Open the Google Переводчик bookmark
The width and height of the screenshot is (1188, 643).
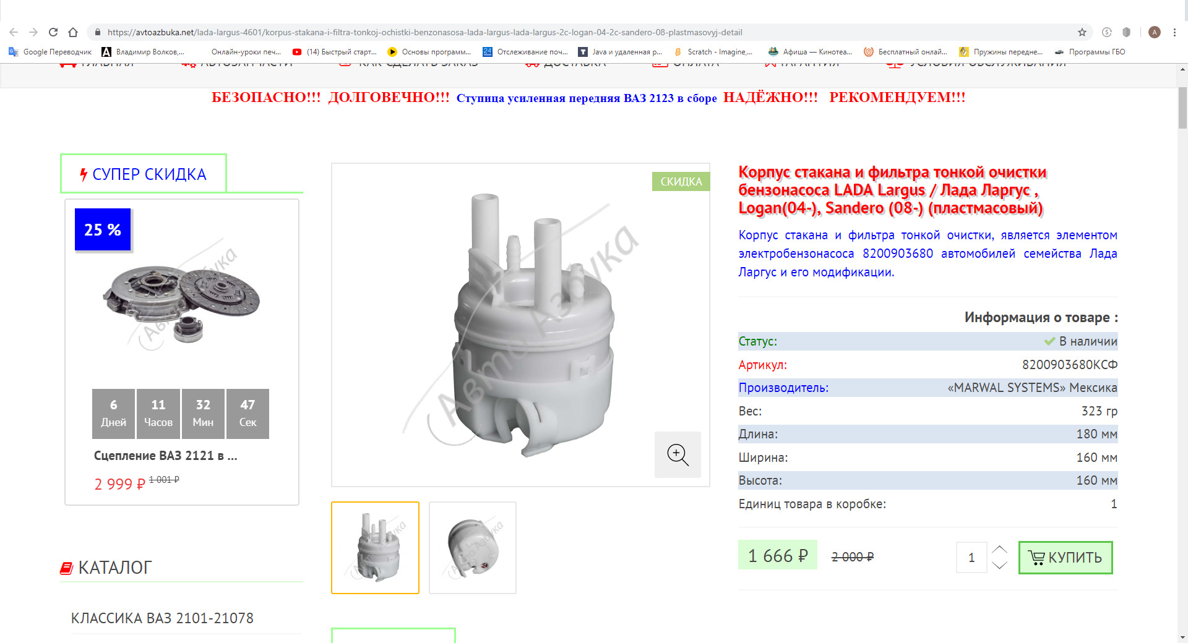[50, 52]
